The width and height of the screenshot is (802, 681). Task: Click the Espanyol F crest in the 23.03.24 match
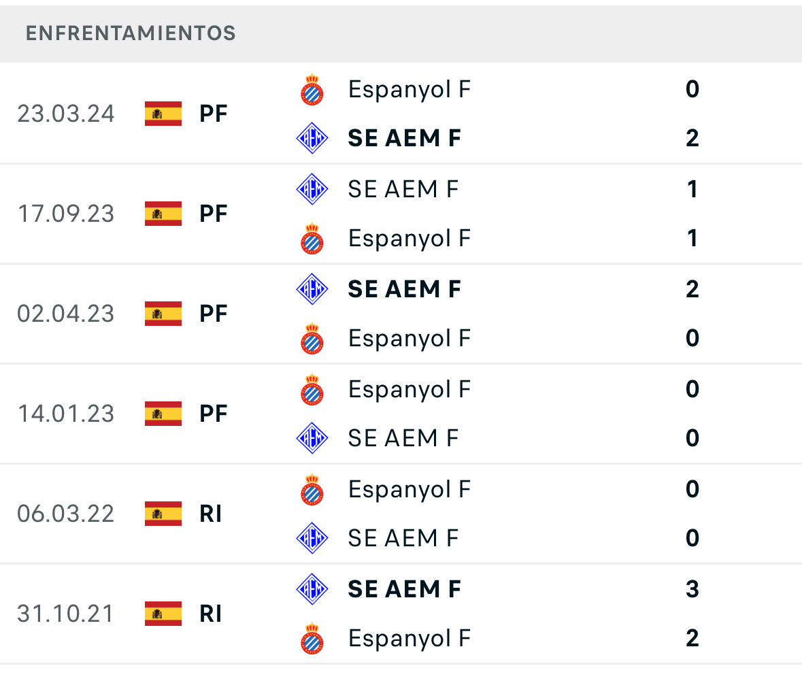point(312,89)
